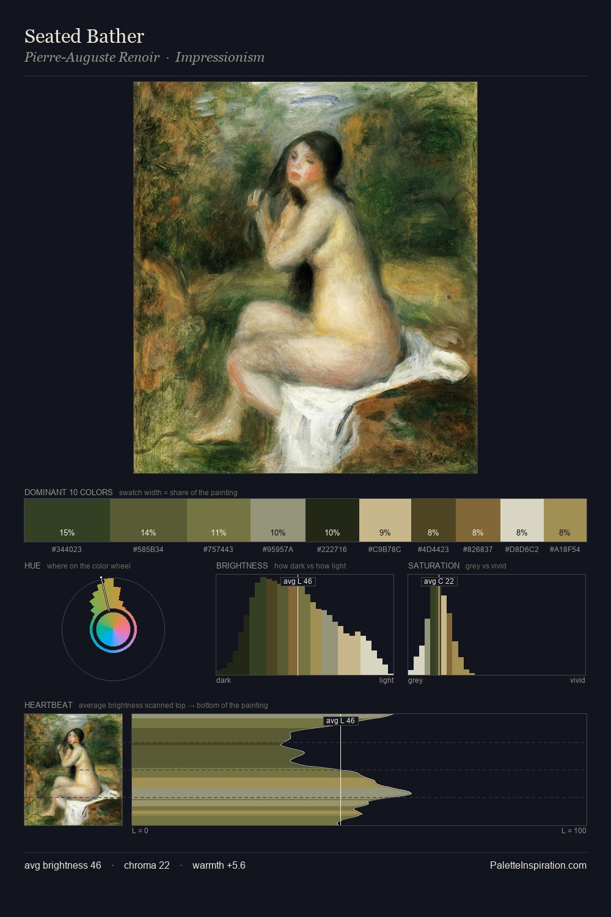Image resolution: width=611 pixels, height=917 pixels.
Task: Select the #757443 swatch
Action: point(219,520)
